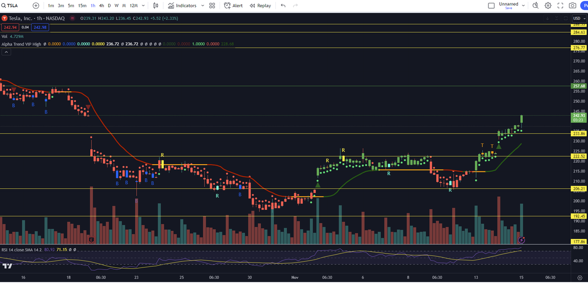Click the blue Publish button
The width and height of the screenshot is (588, 283).
click(x=584, y=6)
